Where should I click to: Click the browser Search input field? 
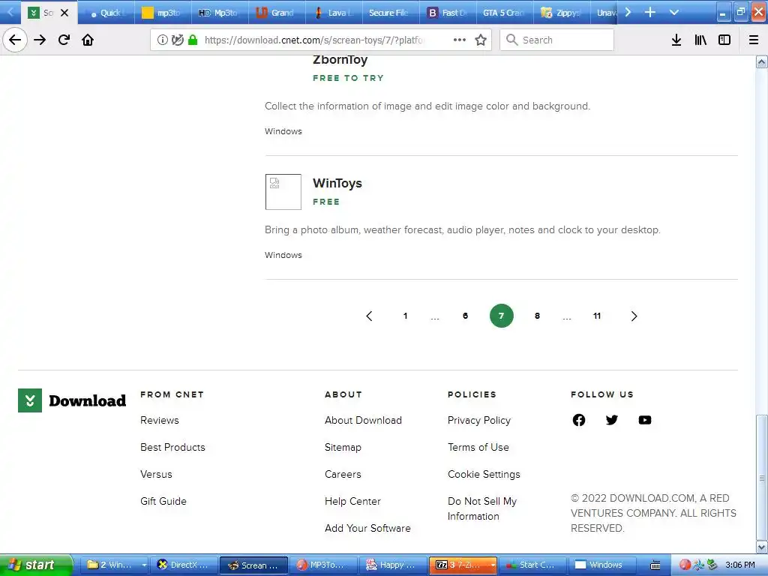click(557, 40)
